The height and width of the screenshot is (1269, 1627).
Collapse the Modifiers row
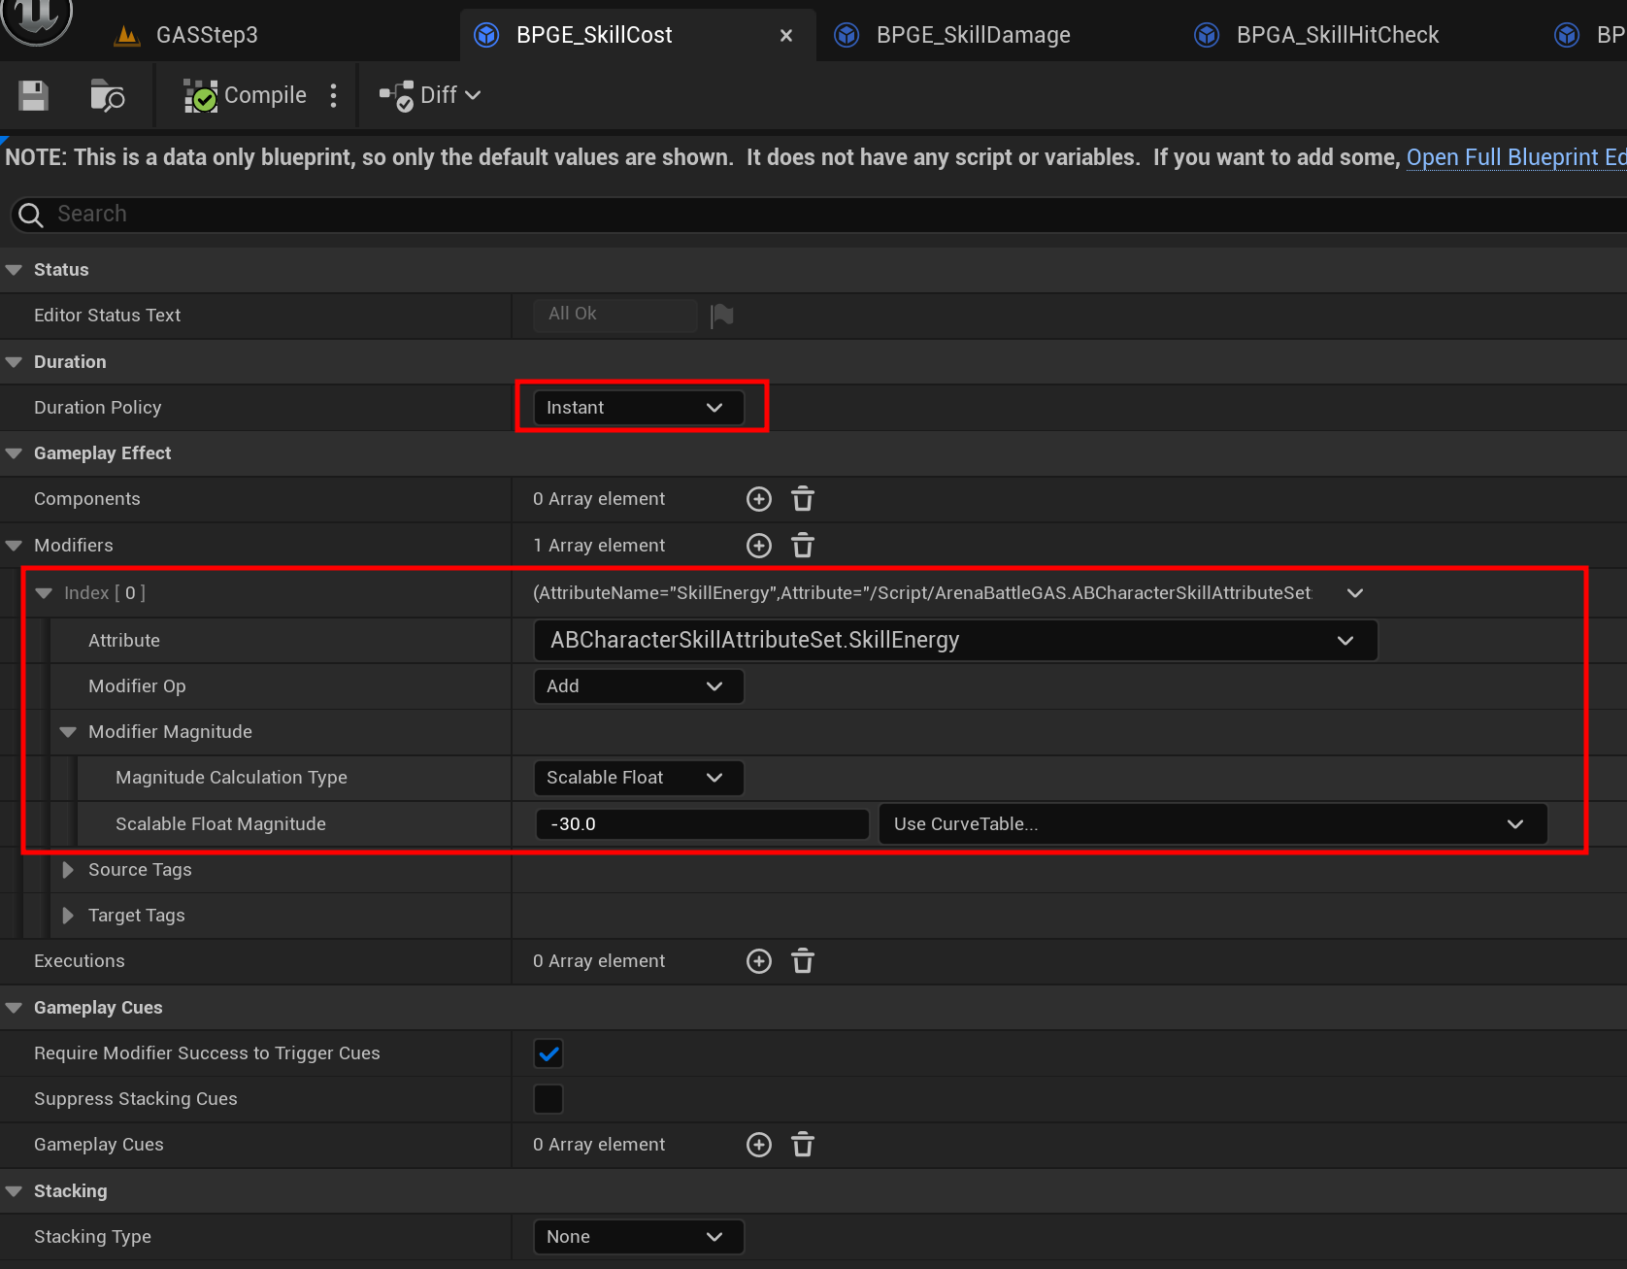click(x=14, y=546)
